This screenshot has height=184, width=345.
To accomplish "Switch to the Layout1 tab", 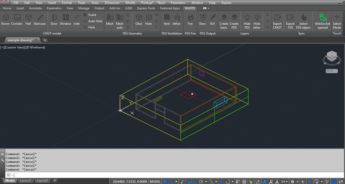I will [x=25, y=180].
